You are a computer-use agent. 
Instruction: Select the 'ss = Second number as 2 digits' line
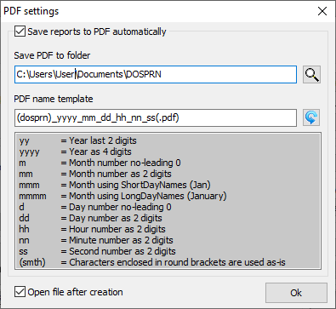coord(97,251)
